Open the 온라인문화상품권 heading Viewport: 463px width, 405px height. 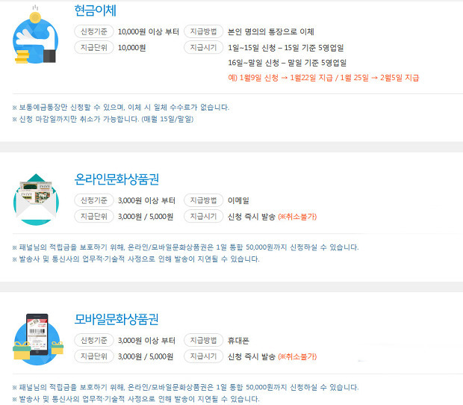(116, 179)
